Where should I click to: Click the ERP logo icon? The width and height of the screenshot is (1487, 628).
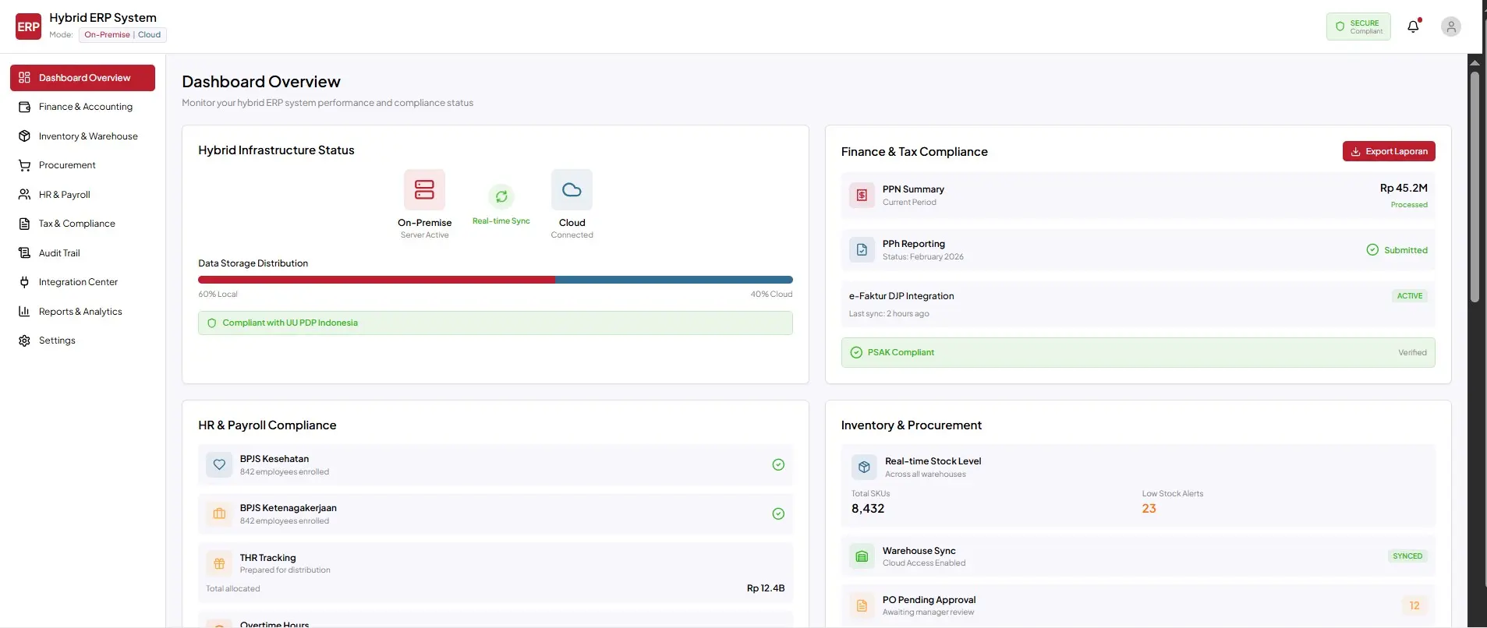(x=28, y=26)
